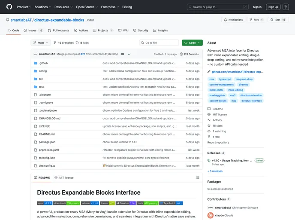295x220 pixels.
Task: Open appearance settings icon in header
Action: click(286, 7)
